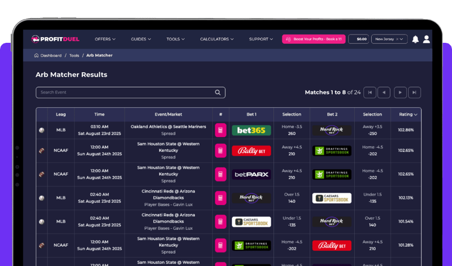Open calculator for Oakland Athletics match
The width and height of the screenshot is (452, 266).
220,130
